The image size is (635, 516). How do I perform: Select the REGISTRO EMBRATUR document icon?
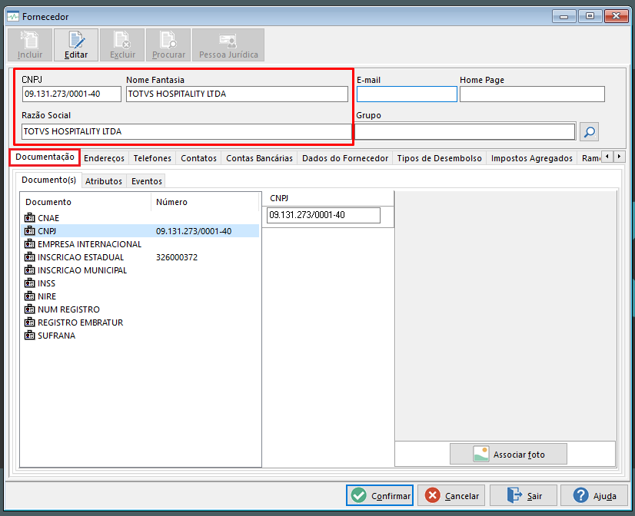coord(29,322)
